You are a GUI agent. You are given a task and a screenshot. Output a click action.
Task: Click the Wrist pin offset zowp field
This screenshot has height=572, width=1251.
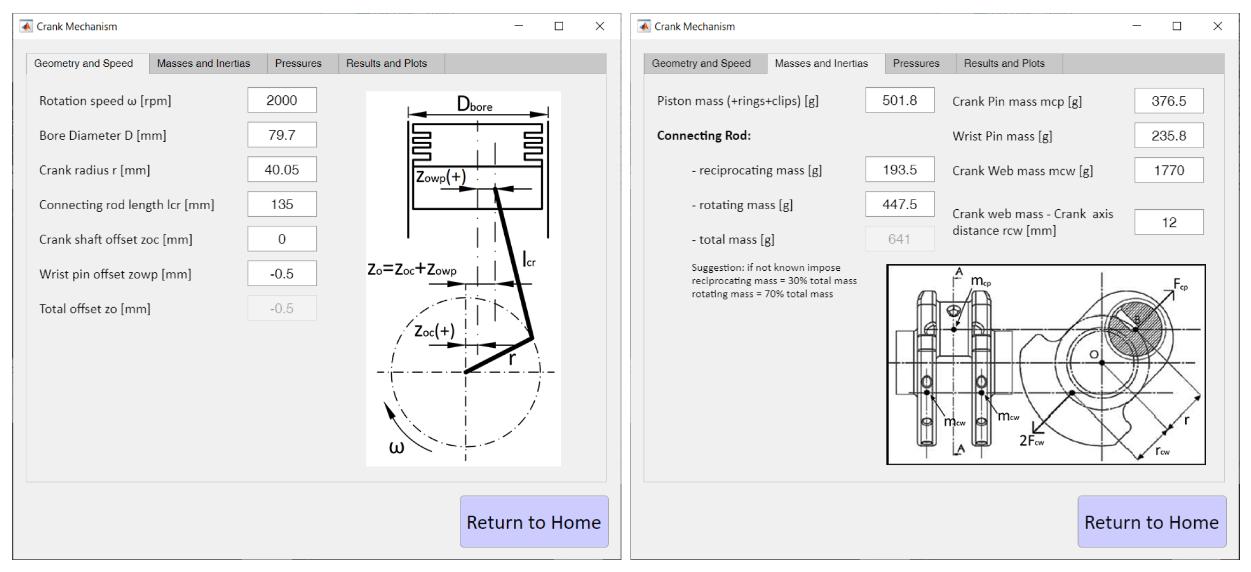click(282, 274)
